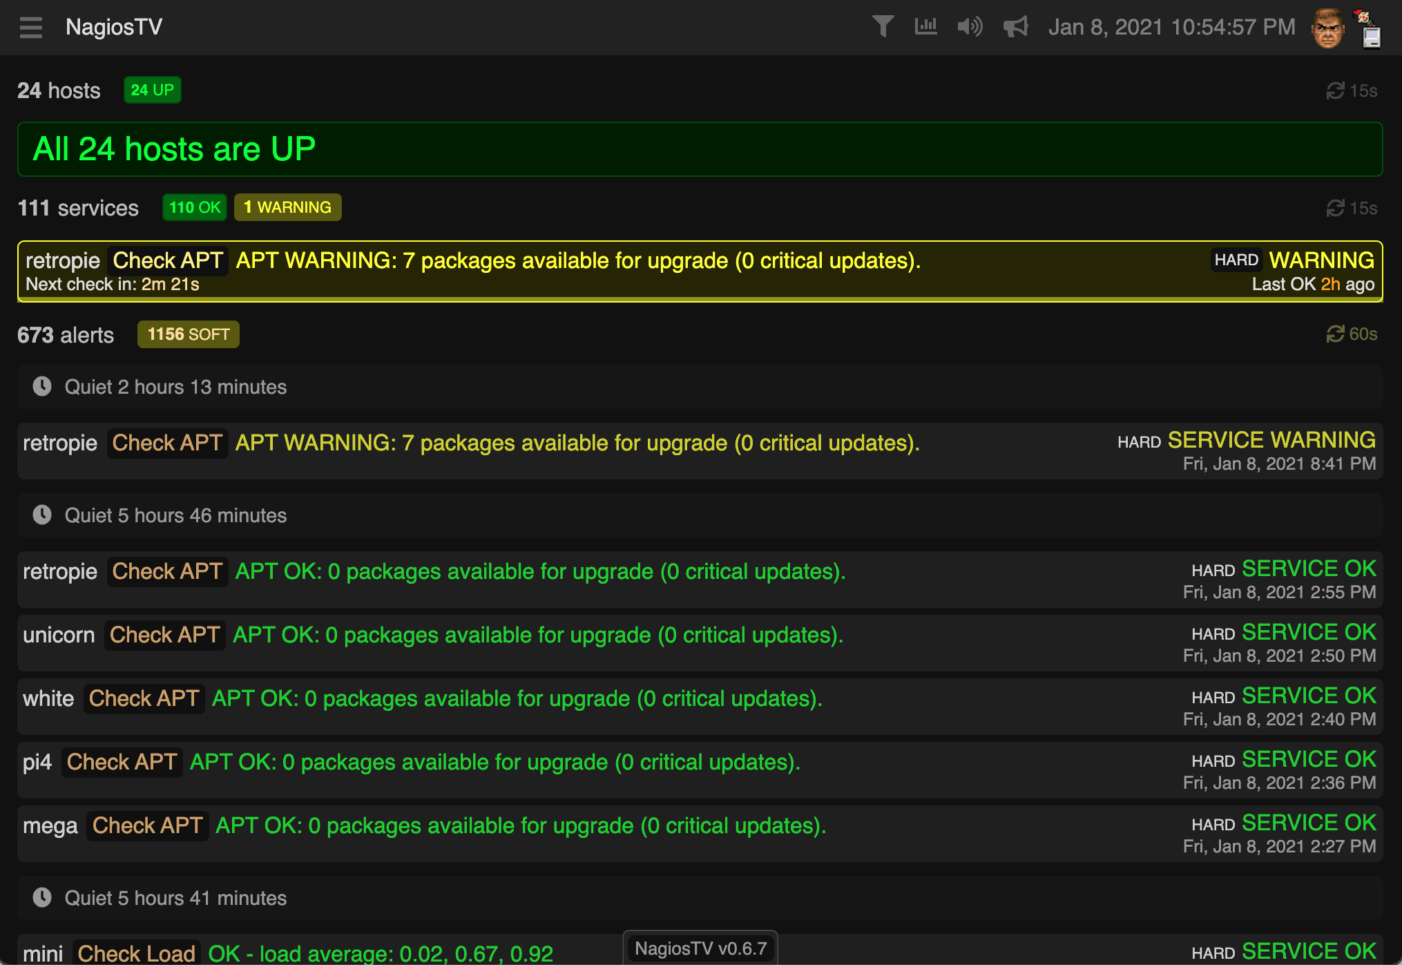The height and width of the screenshot is (965, 1402).
Task: Toggle speak items megaphone icon
Action: point(1015,27)
